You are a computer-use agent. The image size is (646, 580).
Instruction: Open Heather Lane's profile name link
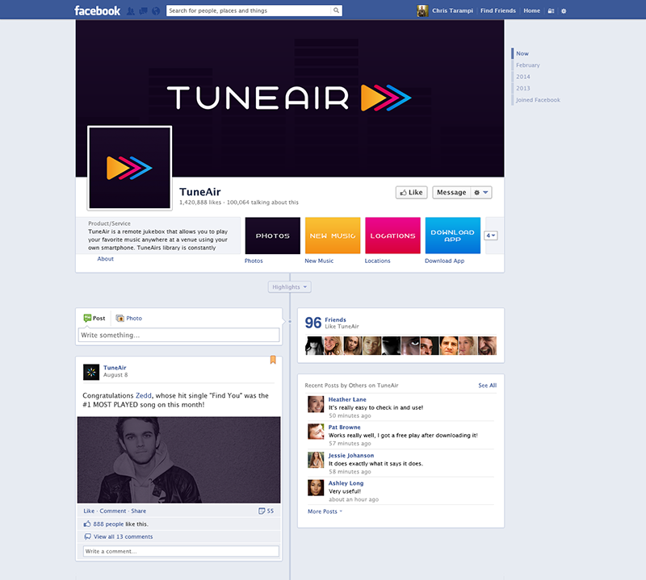(347, 399)
